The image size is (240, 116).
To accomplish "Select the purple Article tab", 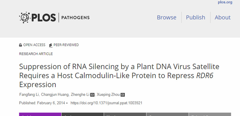I will (40, 114).
